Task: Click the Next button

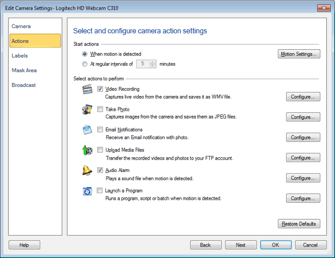Action: [241, 245]
